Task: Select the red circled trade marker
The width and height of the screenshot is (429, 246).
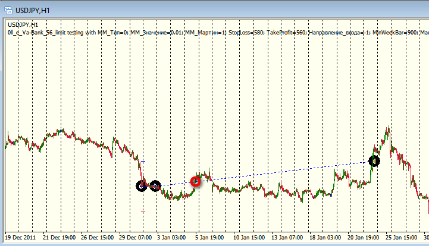Action: (195, 181)
